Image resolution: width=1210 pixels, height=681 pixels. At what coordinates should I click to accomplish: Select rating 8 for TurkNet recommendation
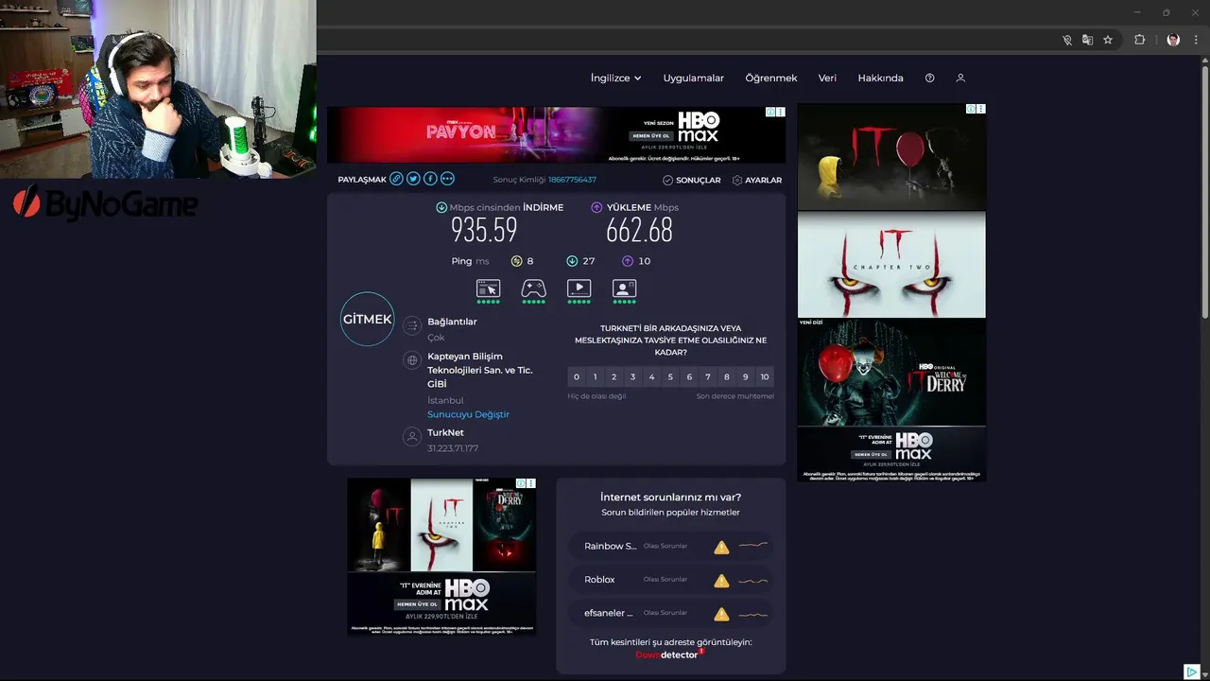click(x=727, y=376)
